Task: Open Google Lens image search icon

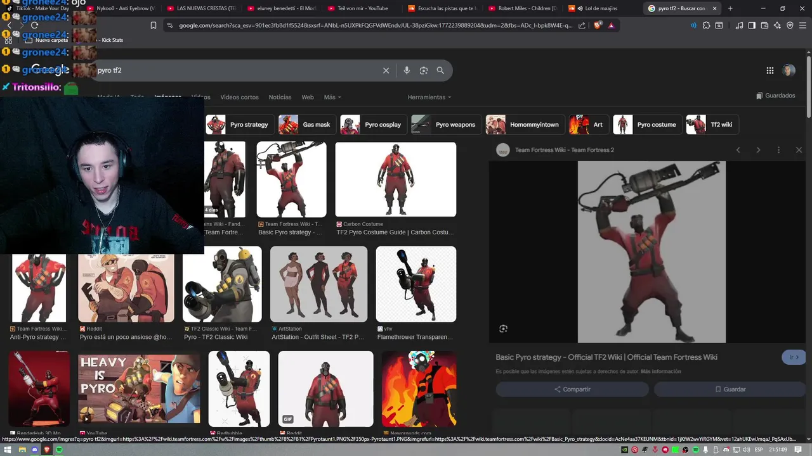Action: pyautogui.click(x=424, y=70)
